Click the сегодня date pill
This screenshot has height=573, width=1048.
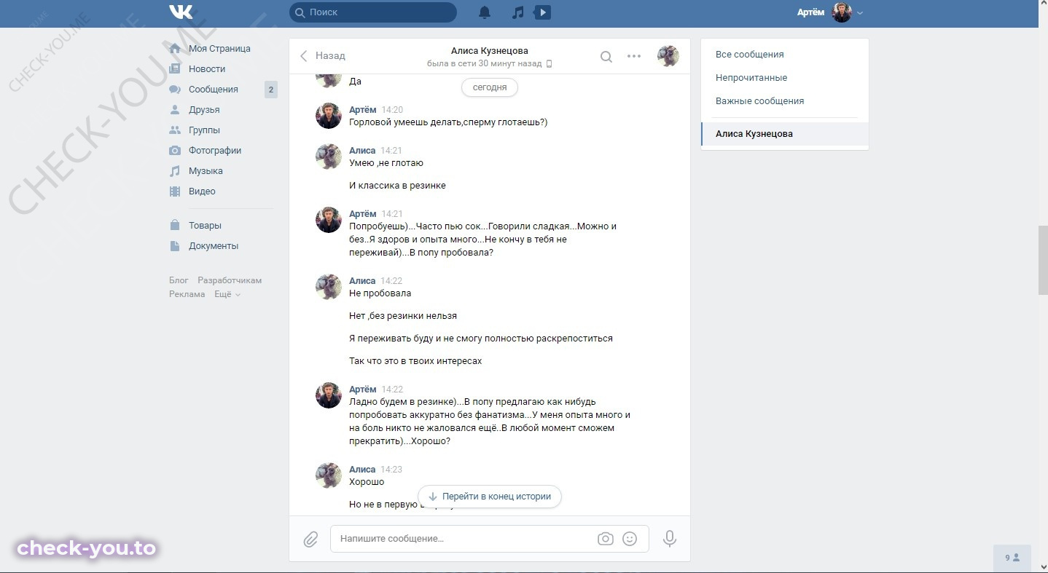pyautogui.click(x=490, y=87)
